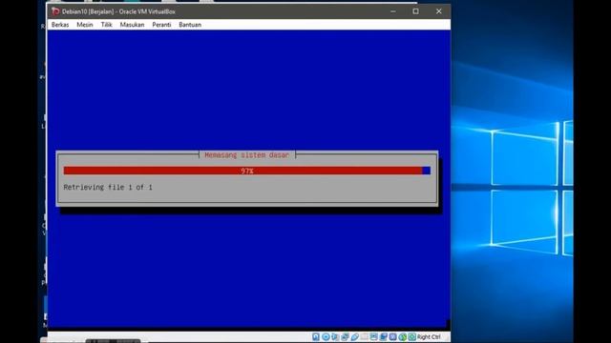Click the USB devices icon in the status bar
This screenshot has width=611, height=343.
355,336
